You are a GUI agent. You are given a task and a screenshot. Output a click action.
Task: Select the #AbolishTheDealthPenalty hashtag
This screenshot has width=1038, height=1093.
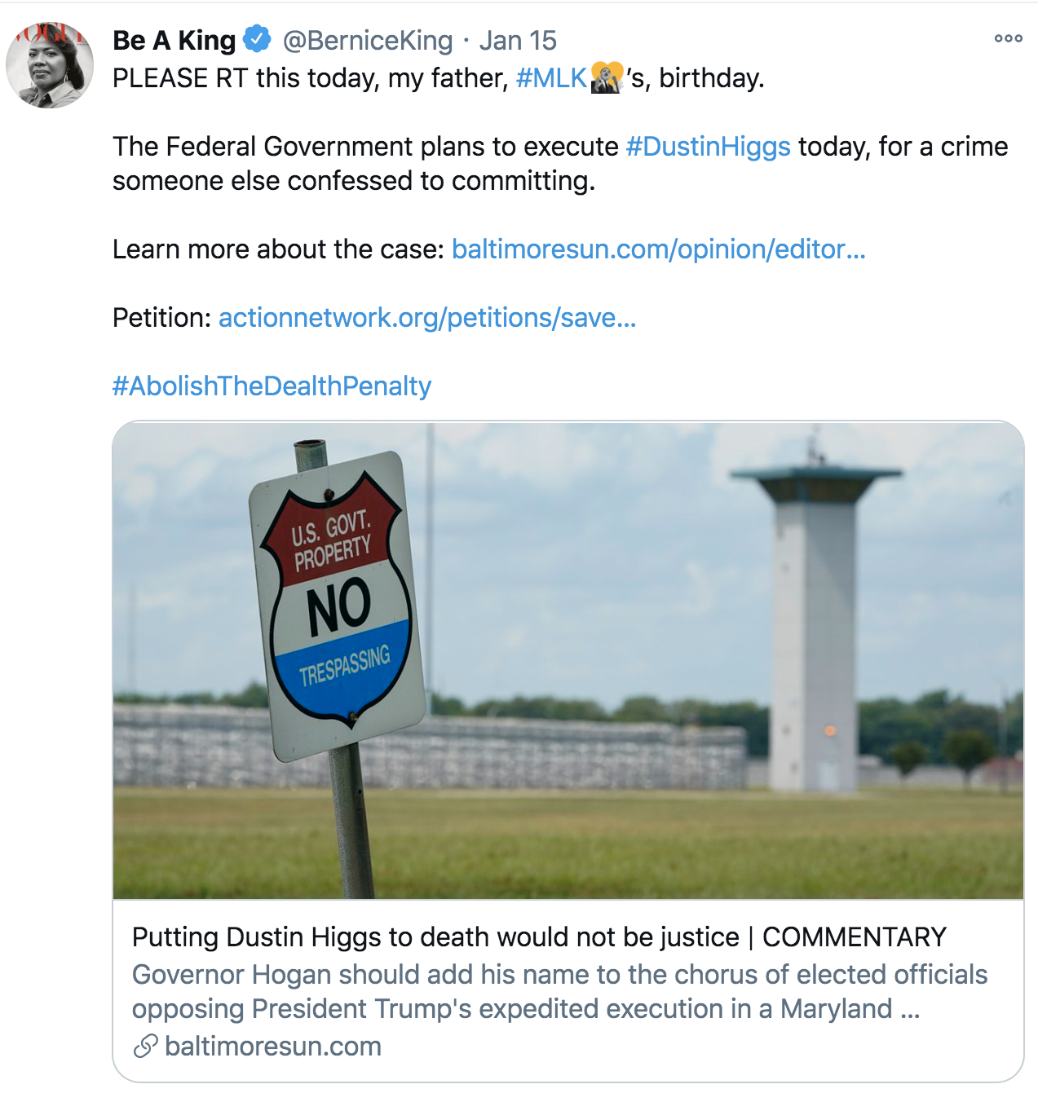coord(272,386)
